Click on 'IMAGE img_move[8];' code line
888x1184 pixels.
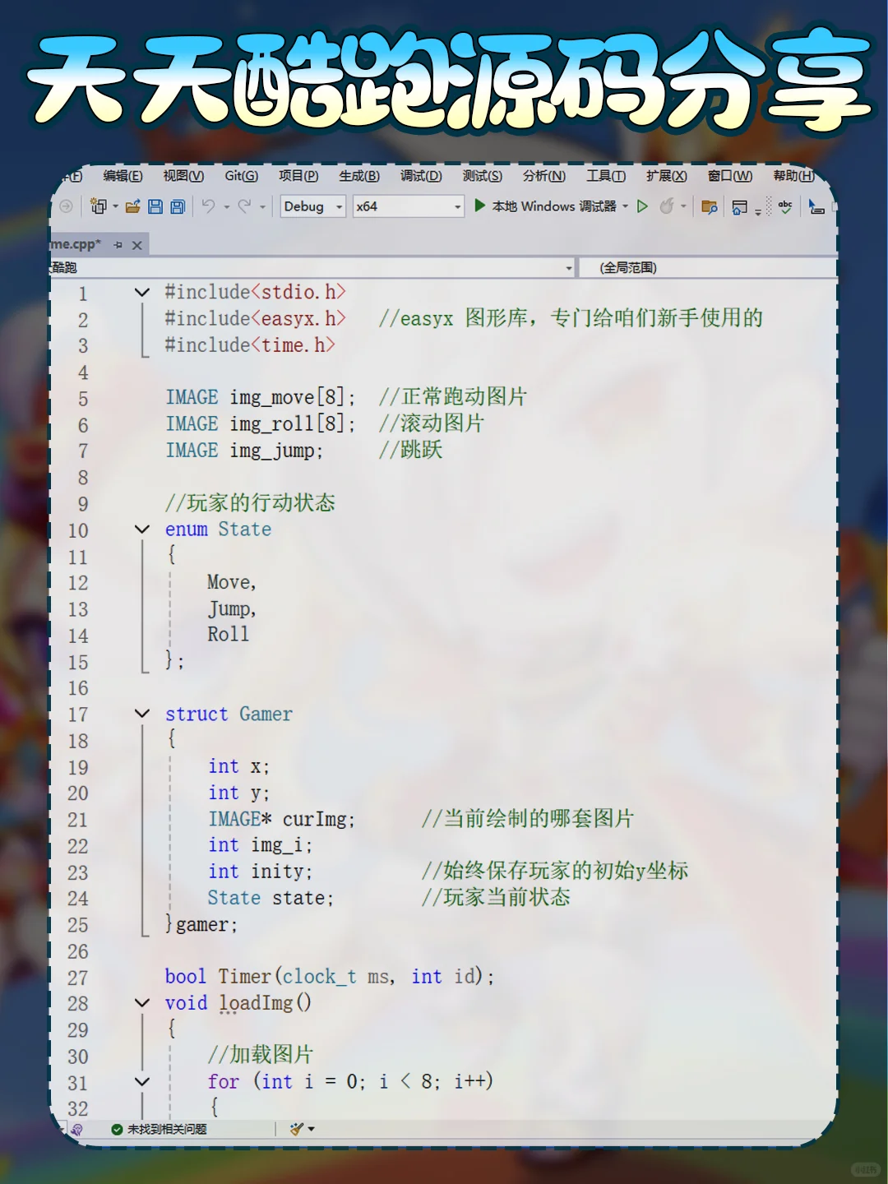[x=261, y=398]
